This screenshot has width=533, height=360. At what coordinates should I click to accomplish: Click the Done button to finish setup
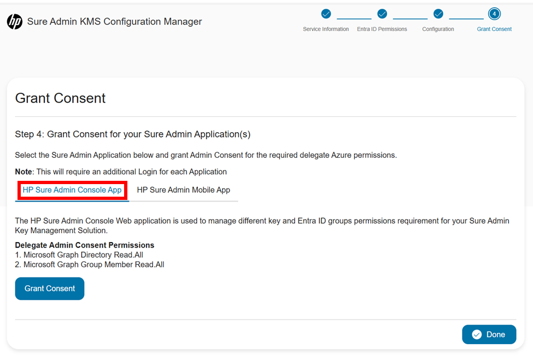click(x=489, y=334)
